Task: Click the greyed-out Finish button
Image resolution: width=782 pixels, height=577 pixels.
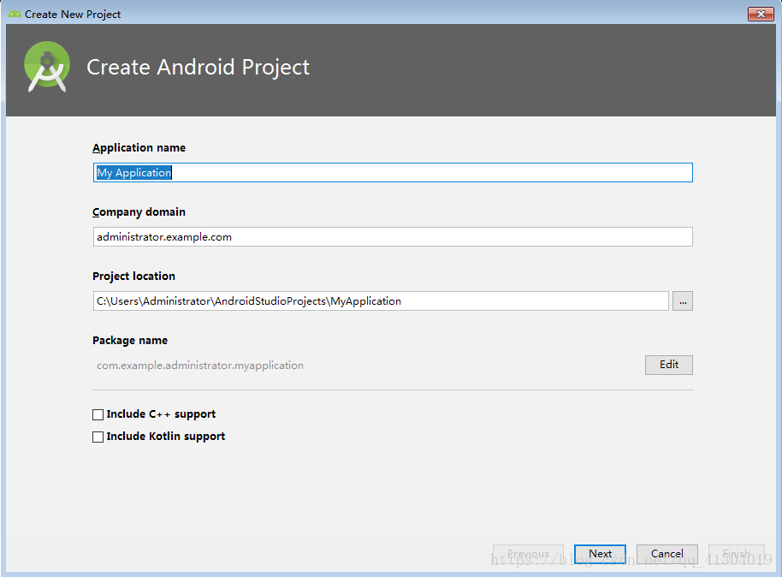Action: coord(736,554)
